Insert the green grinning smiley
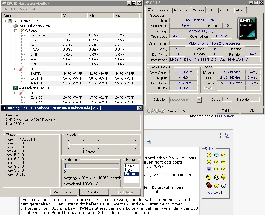Viewport: 265px width, 215px height. [216, 155]
